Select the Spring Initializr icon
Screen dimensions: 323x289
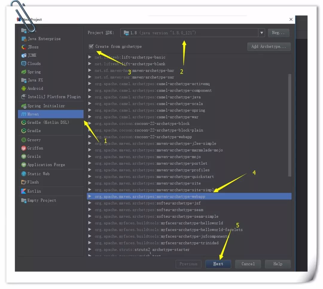point(24,106)
